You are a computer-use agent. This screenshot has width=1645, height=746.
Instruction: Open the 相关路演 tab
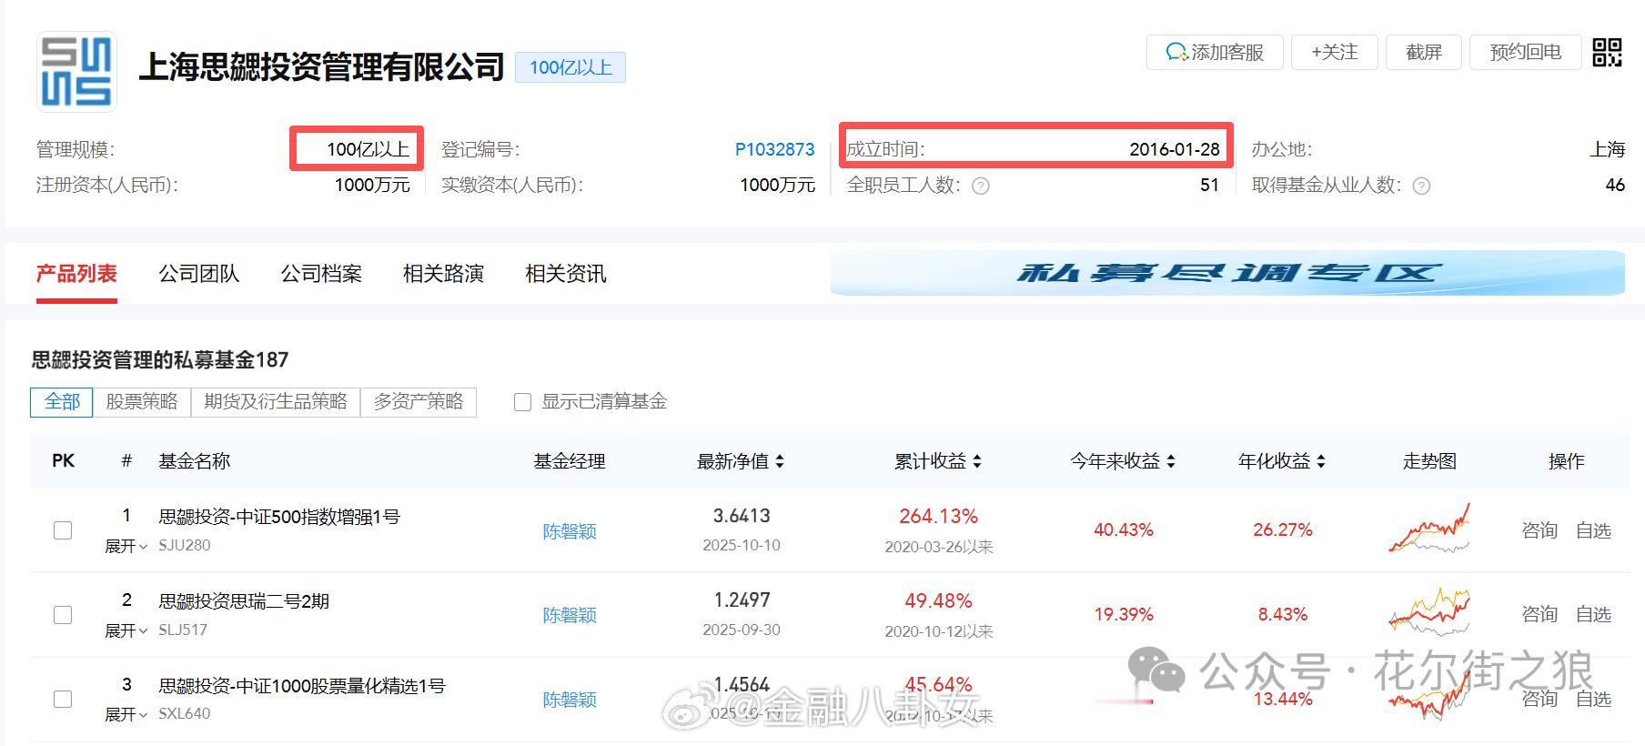click(443, 274)
